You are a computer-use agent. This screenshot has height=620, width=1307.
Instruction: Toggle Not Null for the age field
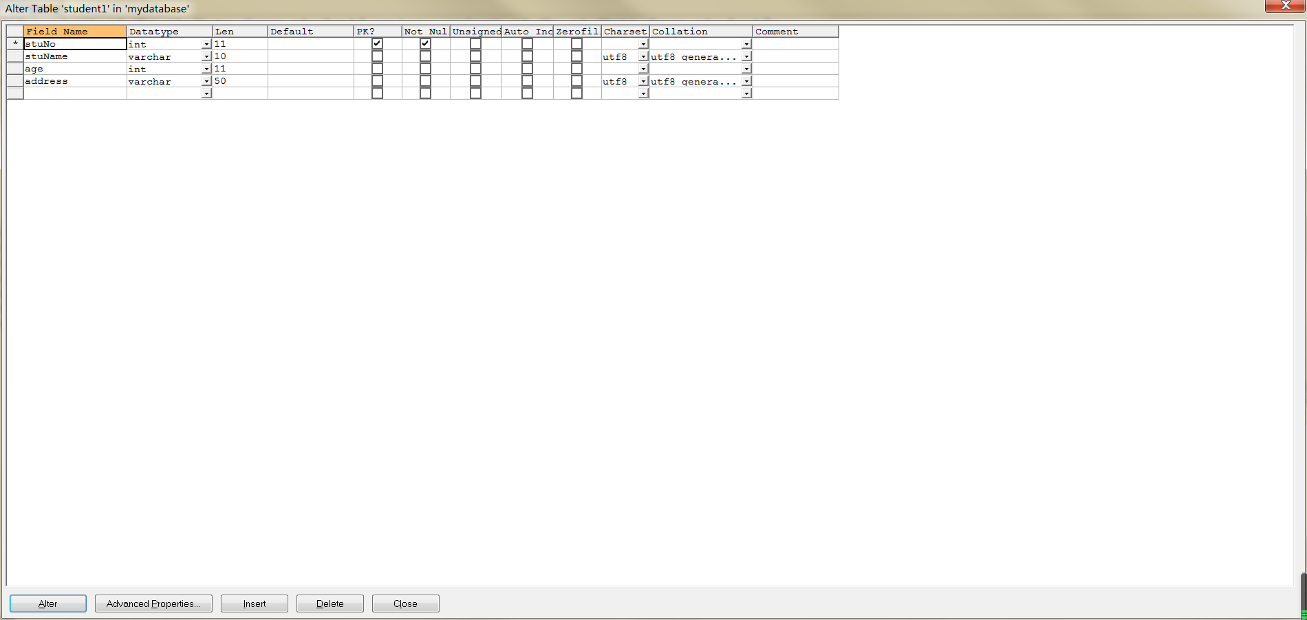point(425,68)
